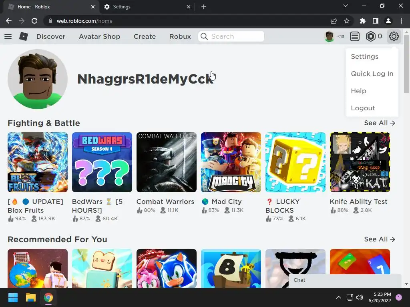Screen dimensions: 410x307
Task: Open the tab search chevron in Chrome
Action: coord(346,6)
